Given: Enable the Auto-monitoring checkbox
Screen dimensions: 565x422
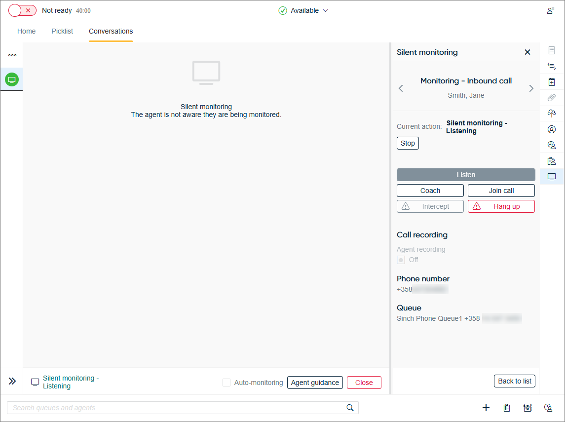Looking at the screenshot, I should coord(226,383).
